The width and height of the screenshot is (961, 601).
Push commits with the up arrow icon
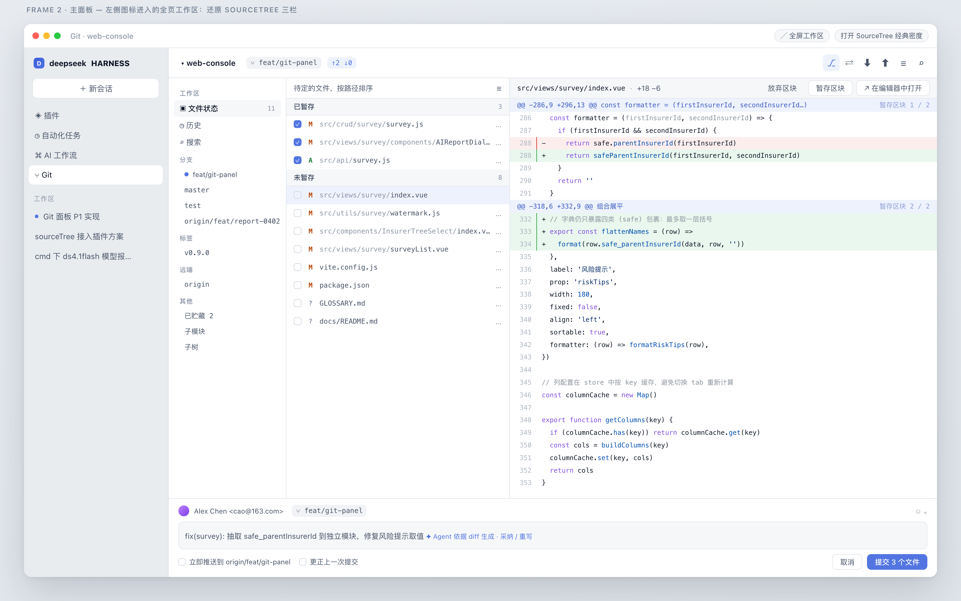pos(885,63)
